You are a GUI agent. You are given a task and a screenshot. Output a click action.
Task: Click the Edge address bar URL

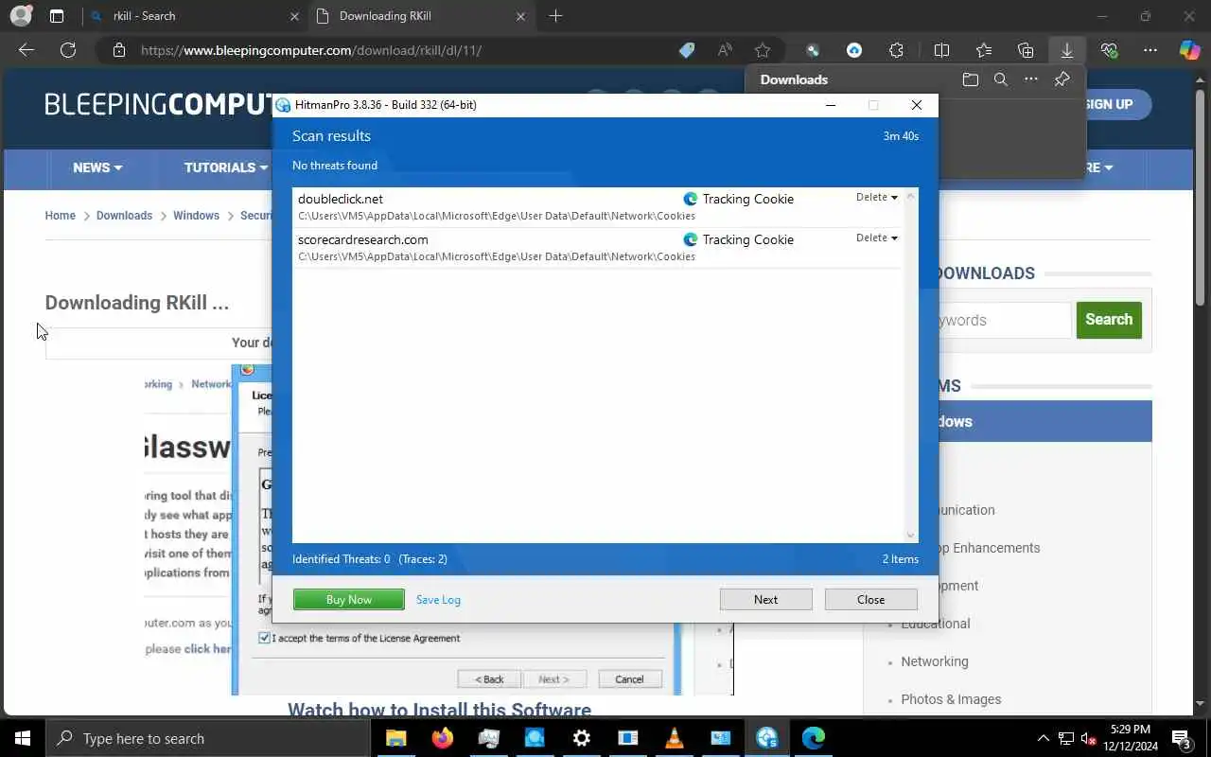tap(311, 50)
